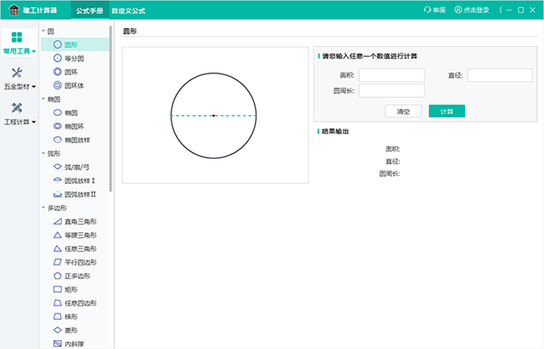This screenshot has height=349, width=544.
Task: Collapse the 圆 tree category
Action: (44, 31)
